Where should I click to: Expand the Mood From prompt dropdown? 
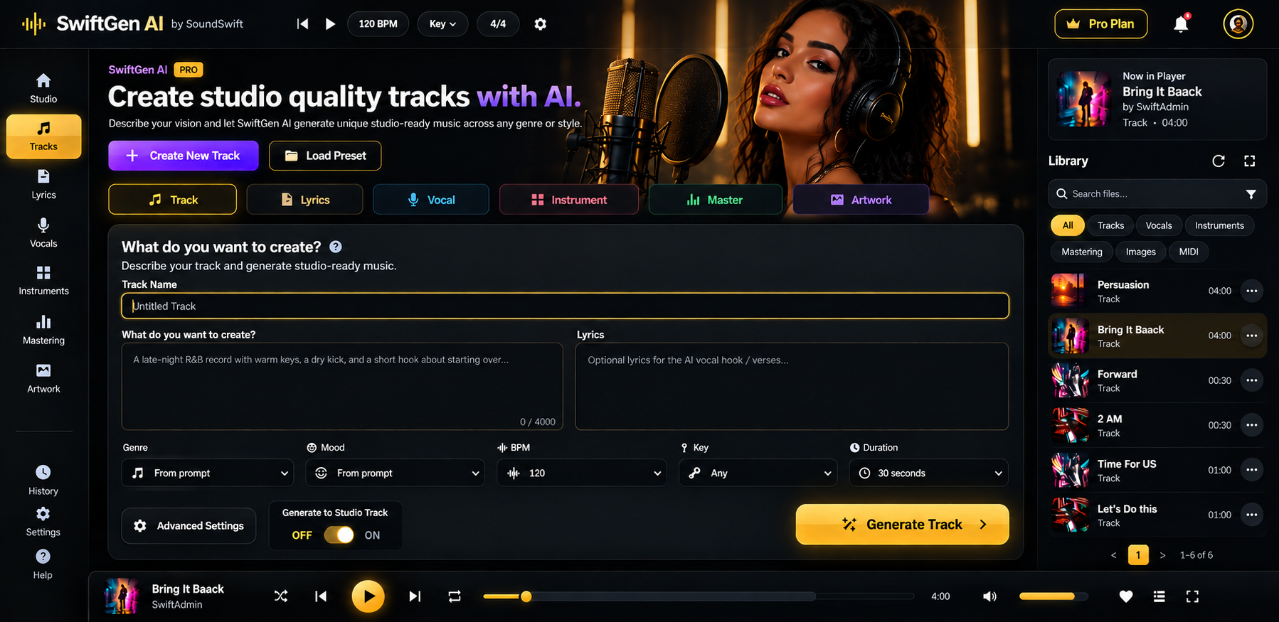pos(396,473)
